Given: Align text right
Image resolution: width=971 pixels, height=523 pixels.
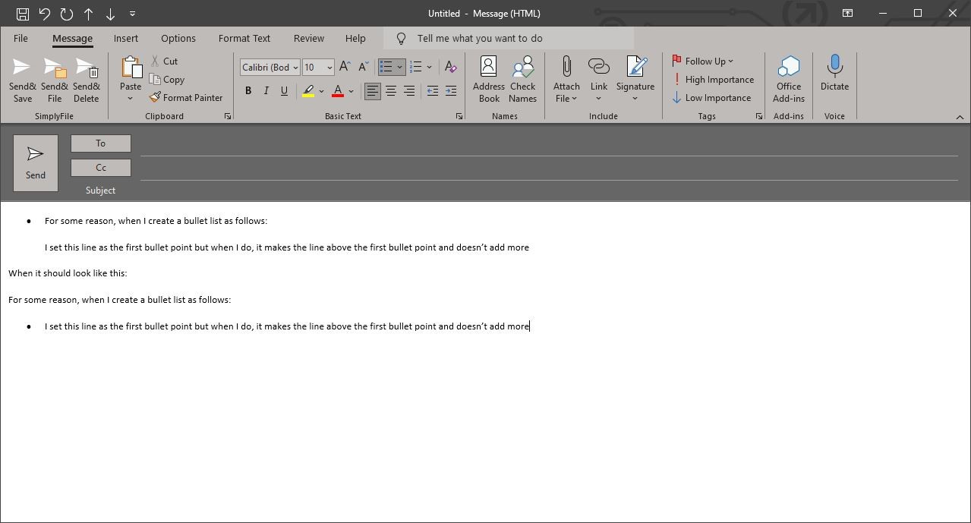Looking at the screenshot, I should pos(409,91).
